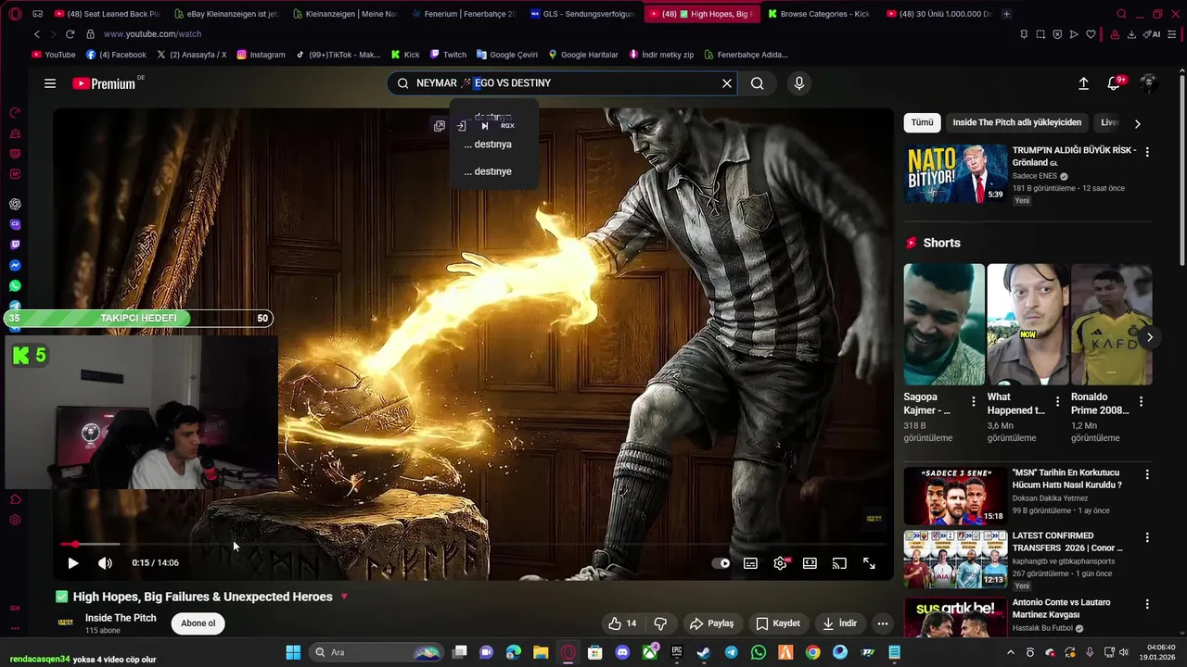The height and width of the screenshot is (667, 1187).
Task: Clear the search box with the X
Action: click(x=727, y=83)
